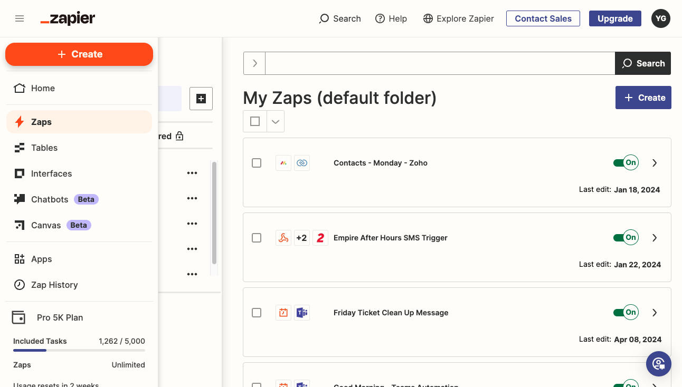Click the dark Search button beside the search field
682x387 pixels.
(643, 63)
